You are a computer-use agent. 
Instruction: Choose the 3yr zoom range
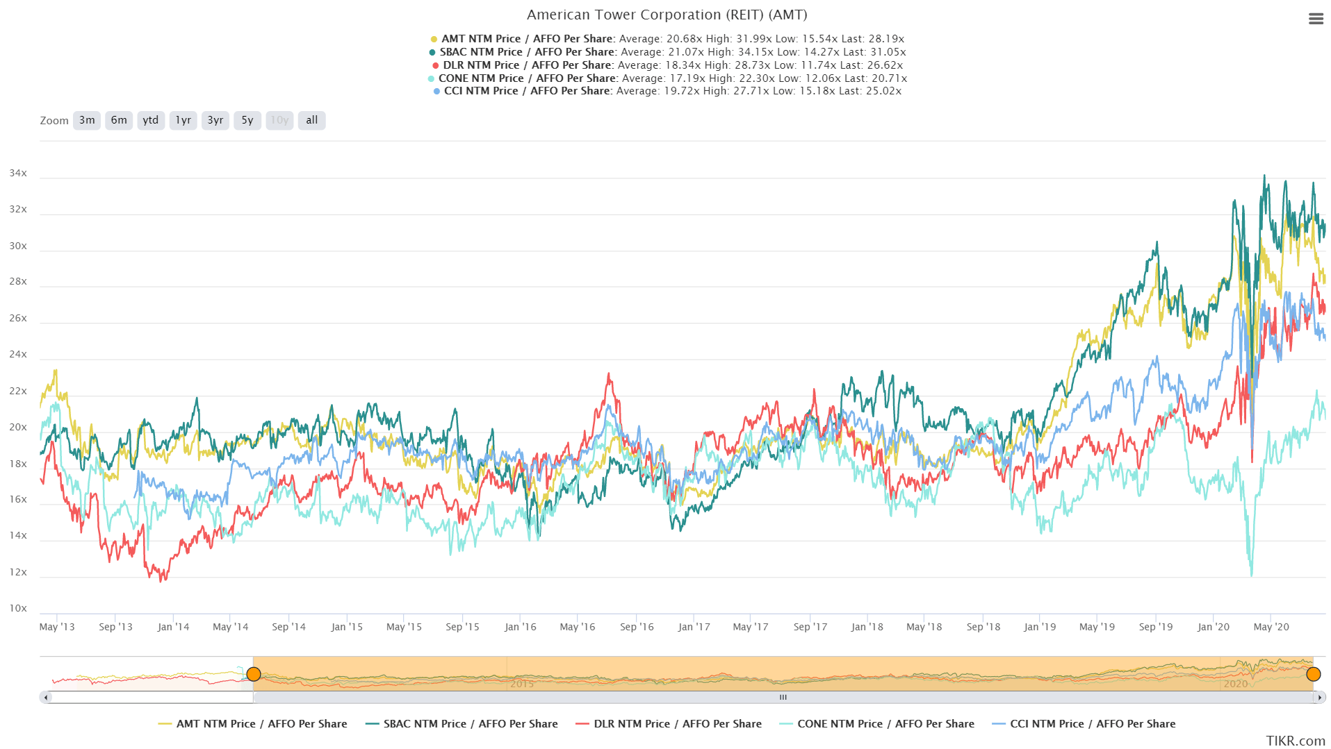click(x=215, y=120)
